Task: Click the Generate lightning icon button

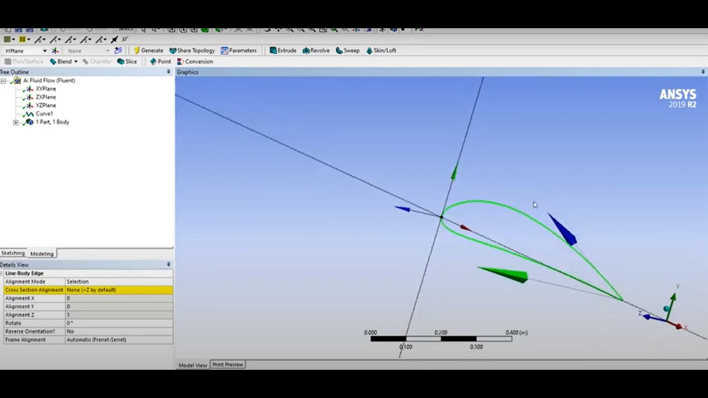Action: click(137, 50)
